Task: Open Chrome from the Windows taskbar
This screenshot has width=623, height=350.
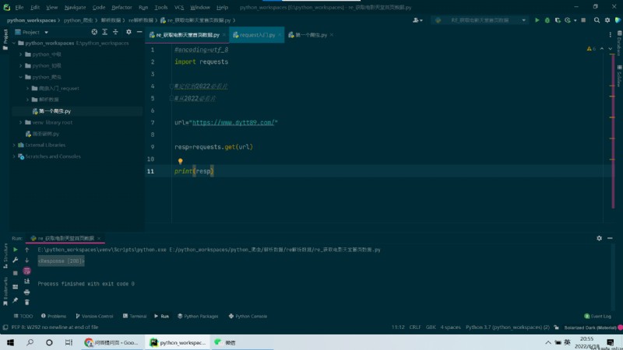Action: tap(111, 342)
